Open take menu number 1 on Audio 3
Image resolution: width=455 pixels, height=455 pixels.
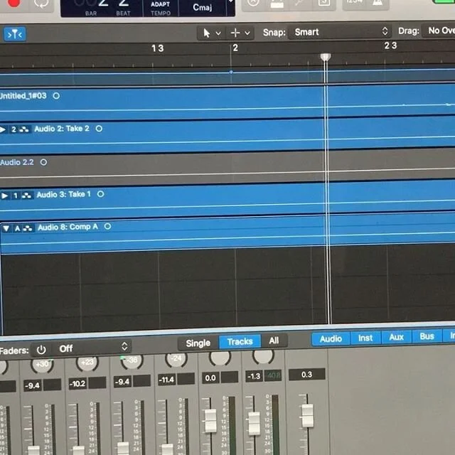tap(16, 196)
